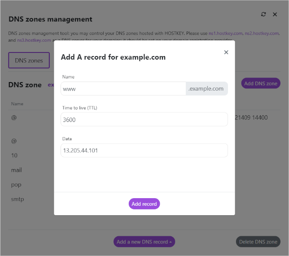Image resolution: width=289 pixels, height=256 pixels.
Task: Select the mail record row
Action: (x=17, y=170)
